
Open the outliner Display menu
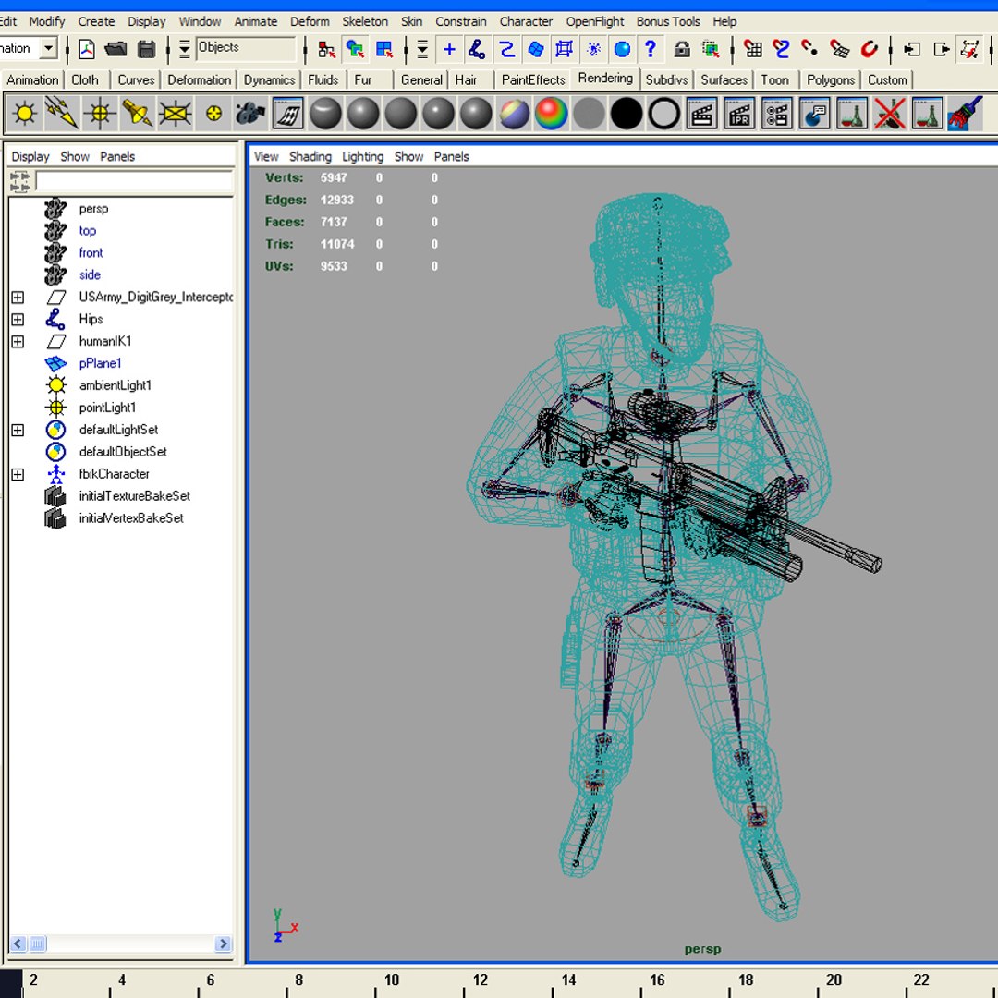click(30, 156)
